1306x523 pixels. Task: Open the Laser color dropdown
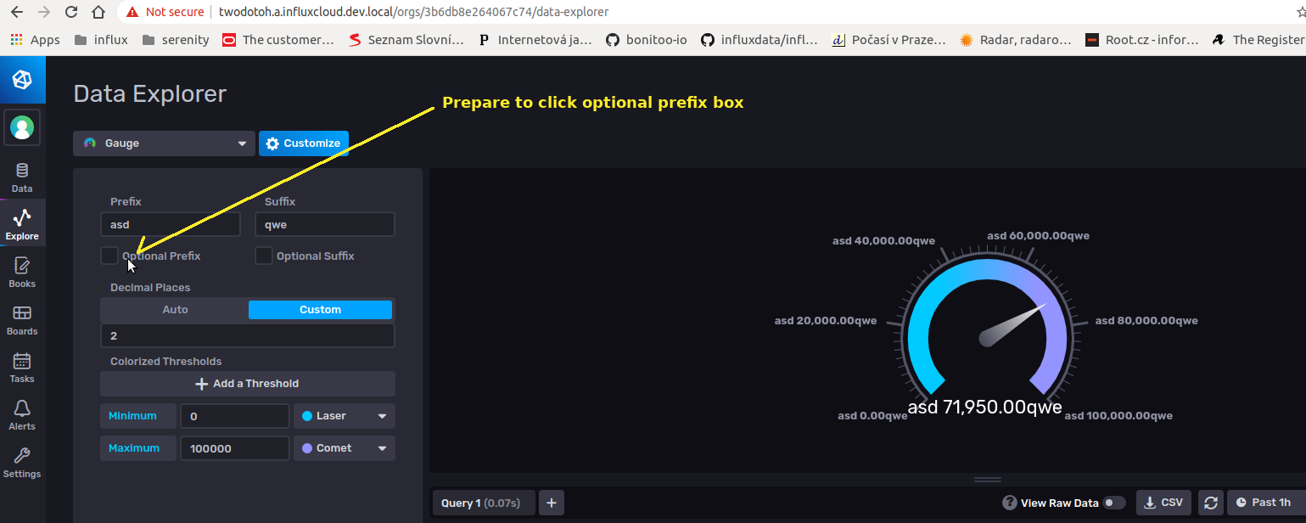click(344, 416)
